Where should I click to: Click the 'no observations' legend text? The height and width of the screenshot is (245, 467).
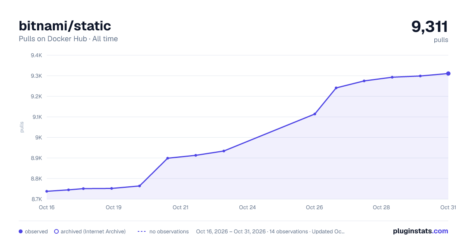(x=169, y=231)
